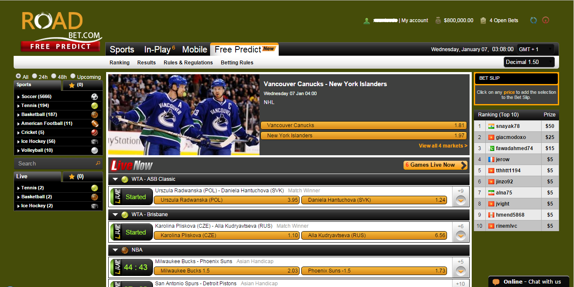Expand more markets for Pliskova - Kudryavtseva match
The height and width of the screenshot is (287, 574).
coord(461,235)
